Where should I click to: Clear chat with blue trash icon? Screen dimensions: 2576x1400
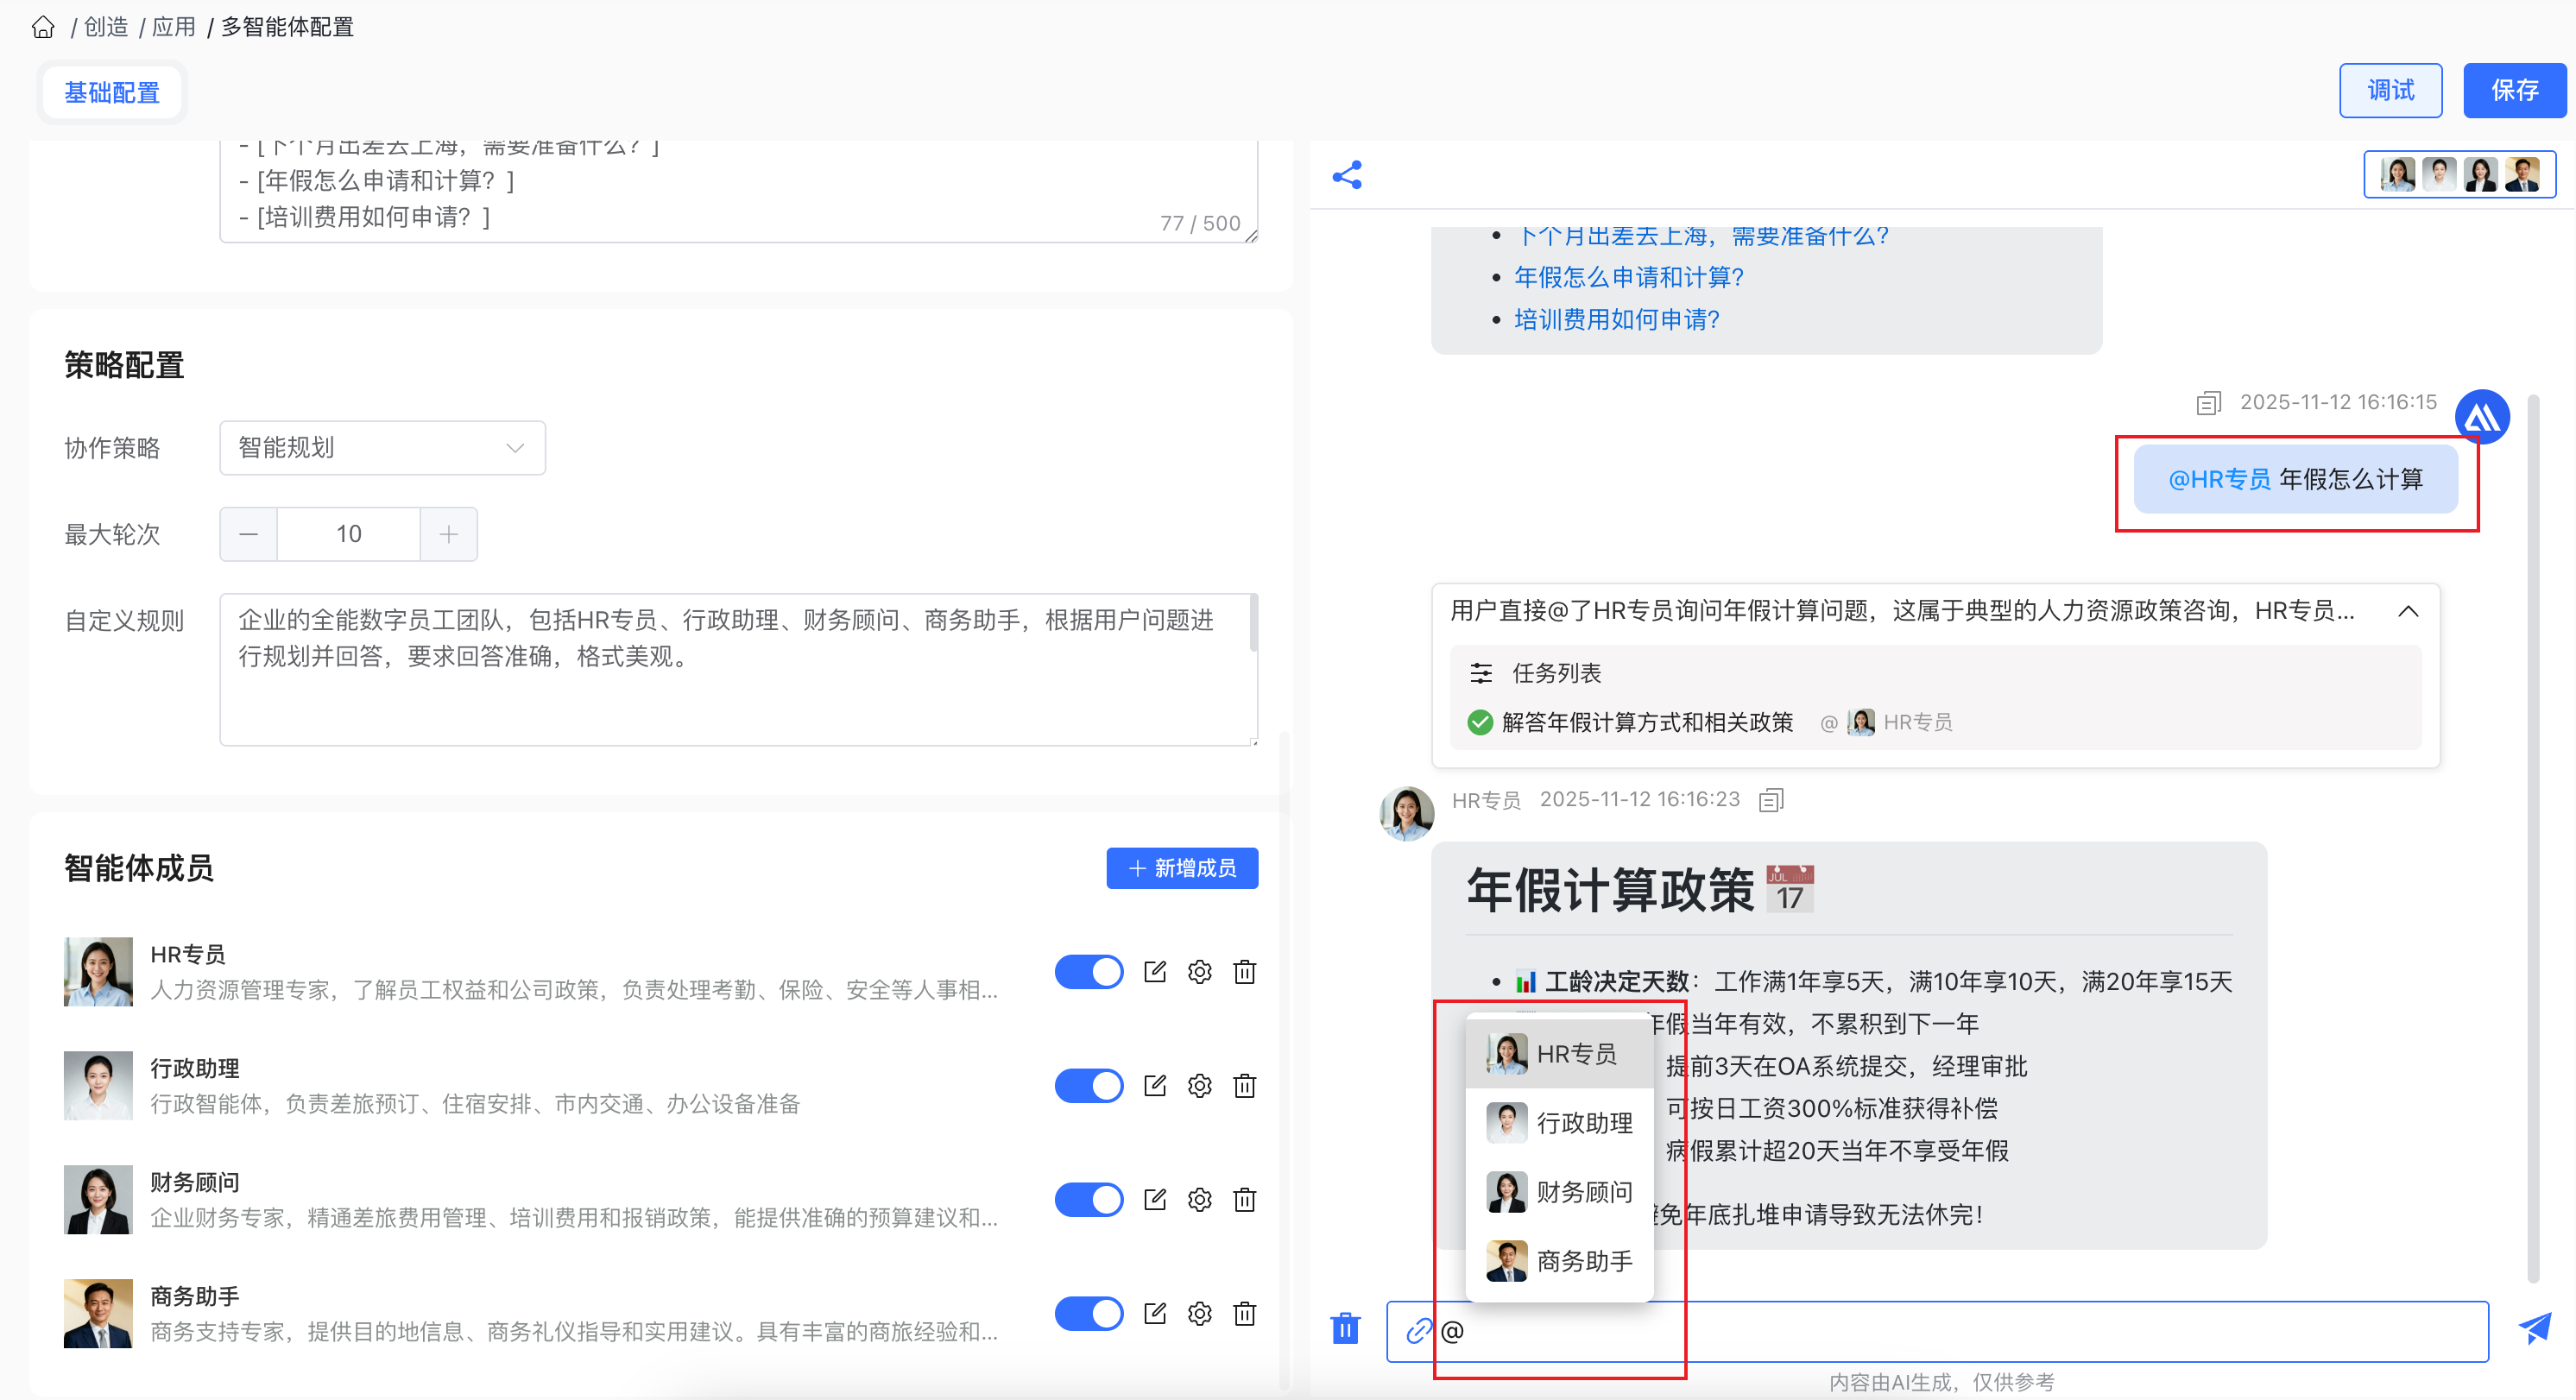(x=1345, y=1329)
